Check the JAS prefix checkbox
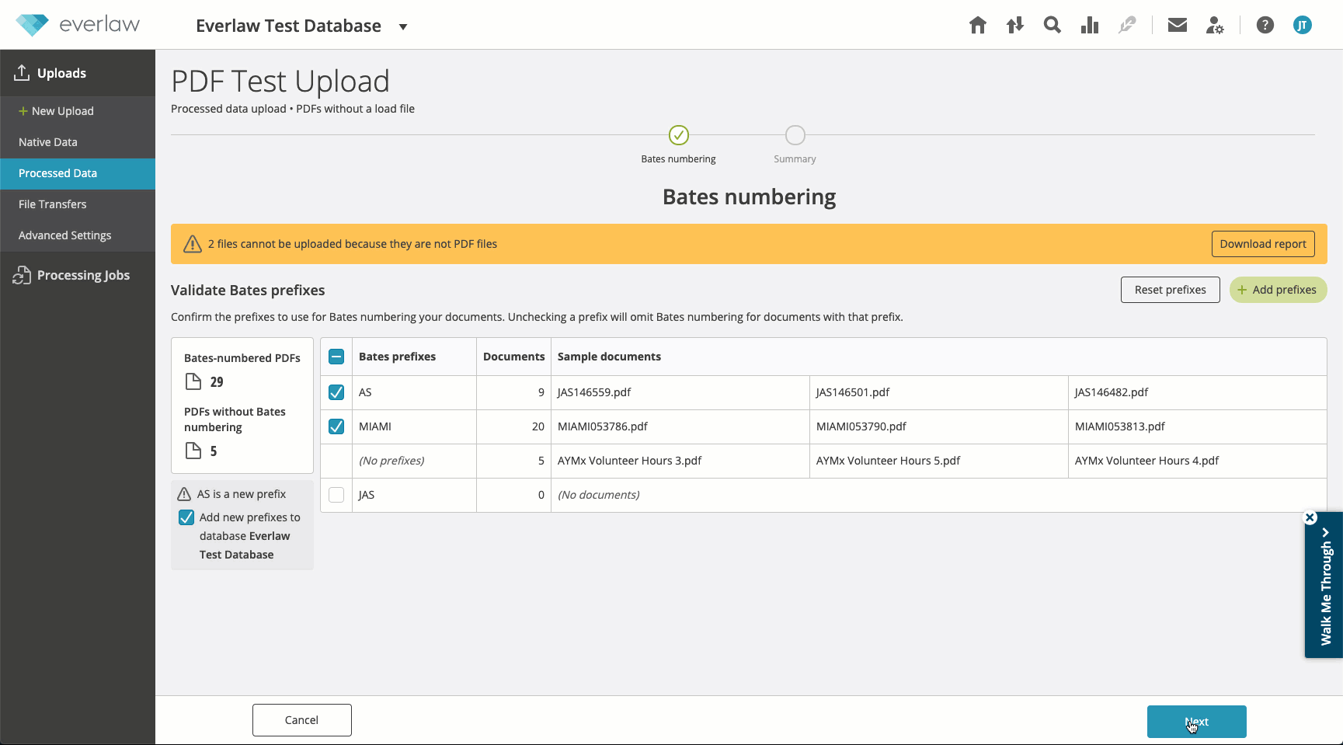This screenshot has height=745, width=1343. [x=336, y=495]
